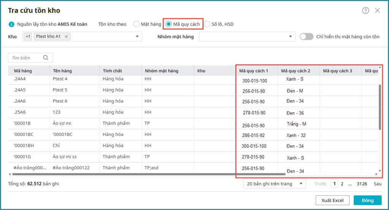The image size is (389, 210).
Task: Click the +1 warehouse count badge
Action: 28,36
